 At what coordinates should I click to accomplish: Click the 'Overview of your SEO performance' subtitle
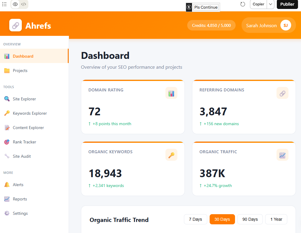[131, 67]
